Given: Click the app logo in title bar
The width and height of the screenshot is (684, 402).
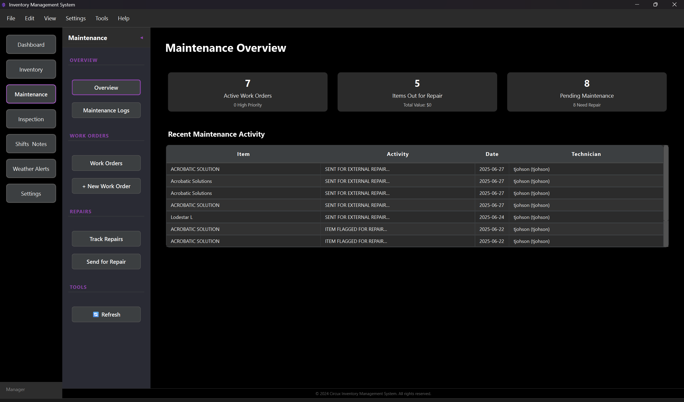Looking at the screenshot, I should click(4, 5).
